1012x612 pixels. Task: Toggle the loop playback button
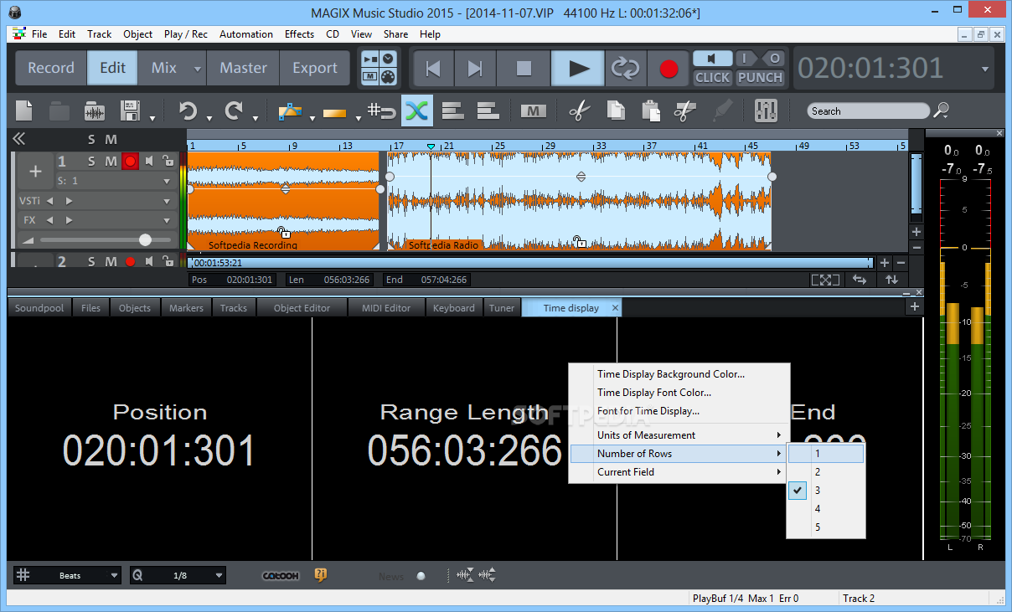point(625,68)
